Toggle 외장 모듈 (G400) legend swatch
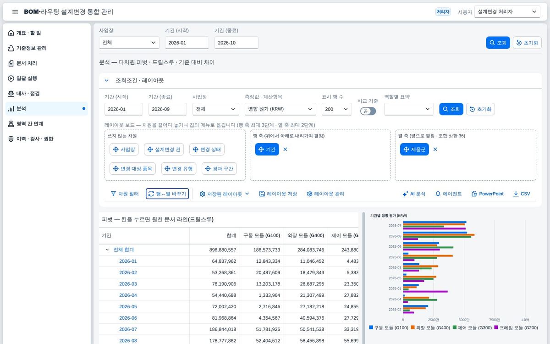550x344 pixels. point(412,327)
